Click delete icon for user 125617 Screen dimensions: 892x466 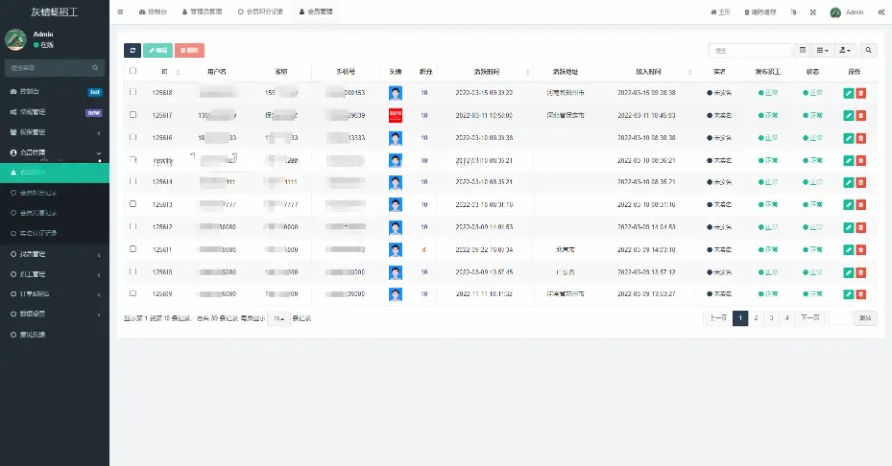[x=860, y=115]
